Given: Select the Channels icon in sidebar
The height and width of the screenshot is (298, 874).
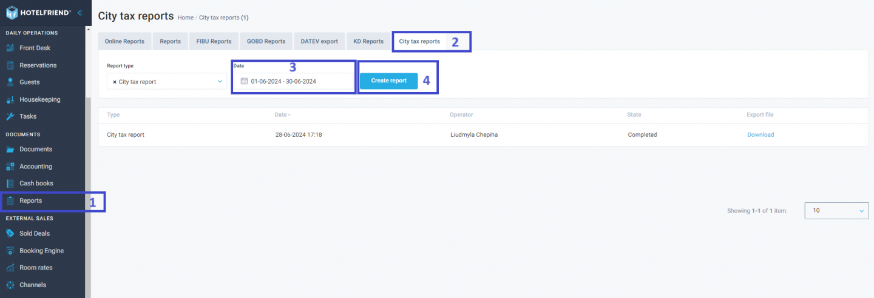Looking at the screenshot, I should pyautogui.click(x=10, y=285).
